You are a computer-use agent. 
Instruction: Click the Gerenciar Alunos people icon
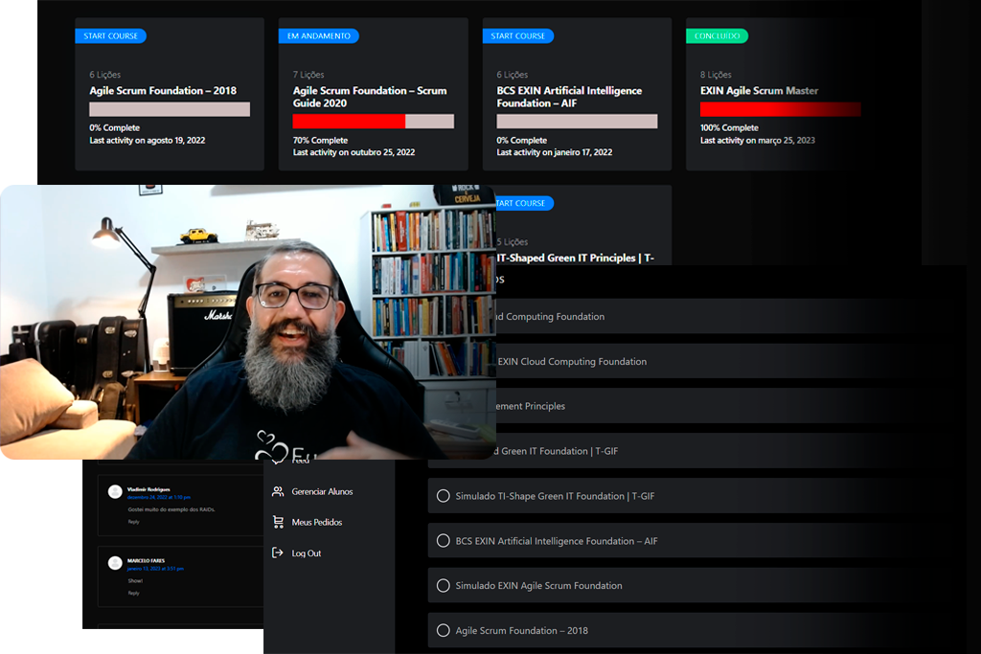tap(278, 492)
